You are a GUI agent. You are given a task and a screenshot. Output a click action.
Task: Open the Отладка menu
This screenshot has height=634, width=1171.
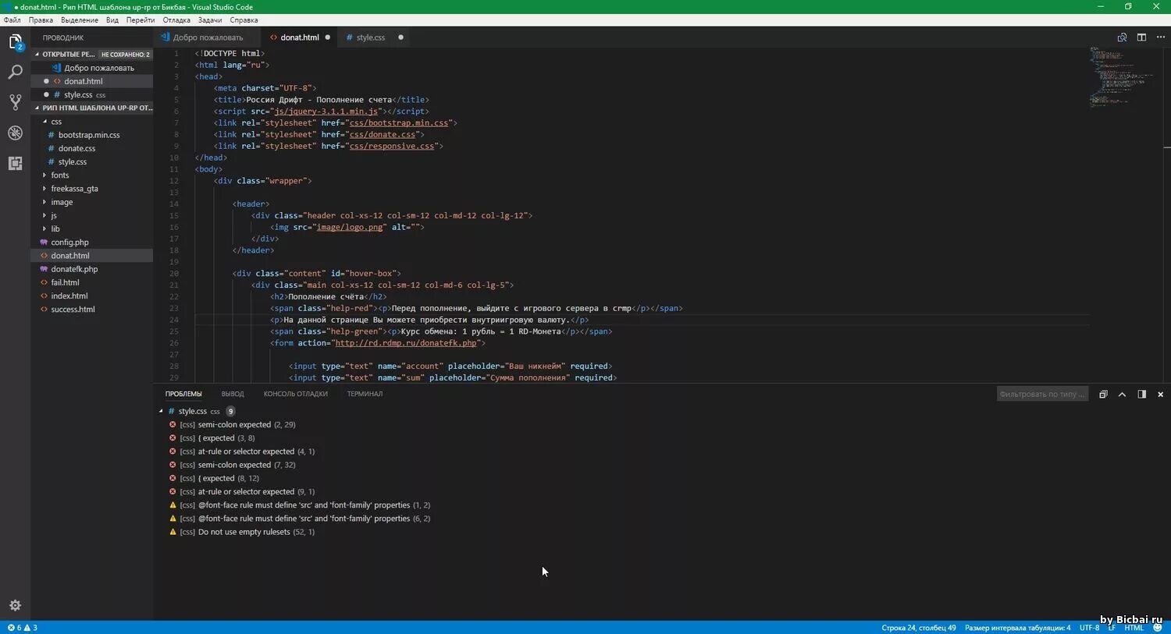coord(176,20)
